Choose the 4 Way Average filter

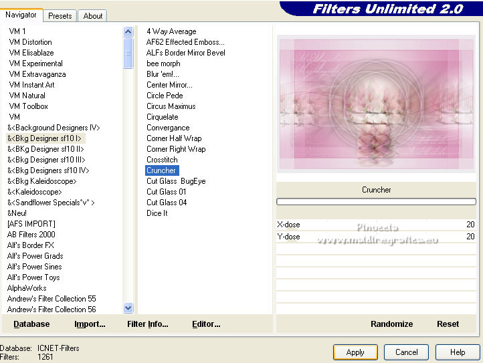pyautogui.click(x=171, y=31)
